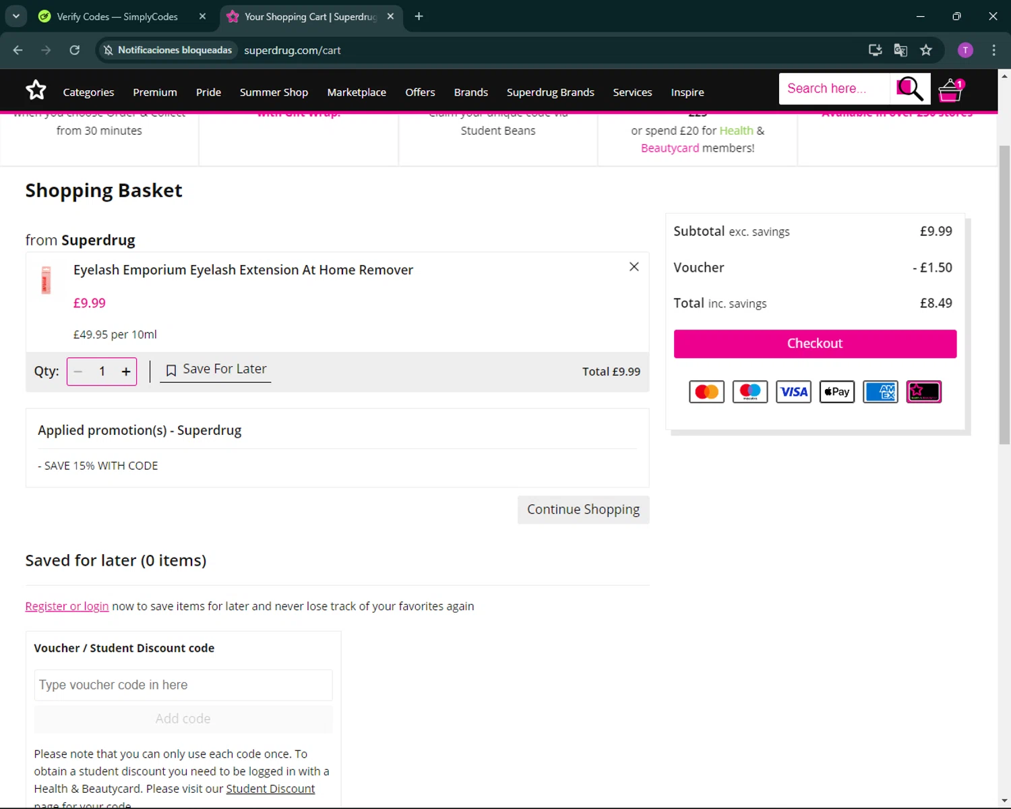The height and width of the screenshot is (809, 1011).
Task: Click the Superdrug star logo
Action: point(36,90)
